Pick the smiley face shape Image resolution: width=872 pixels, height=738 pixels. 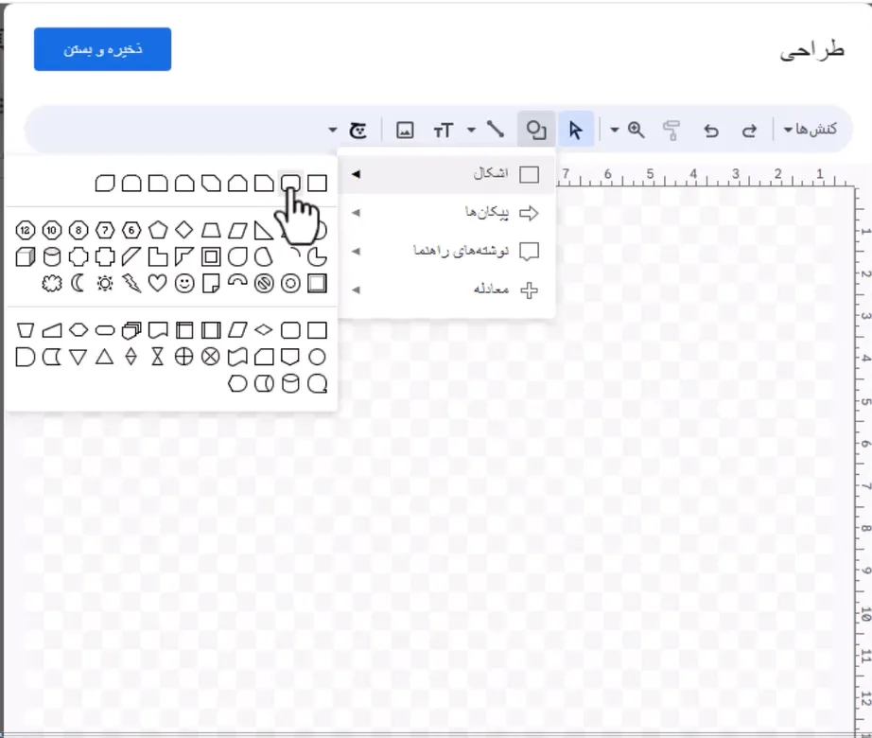184,283
